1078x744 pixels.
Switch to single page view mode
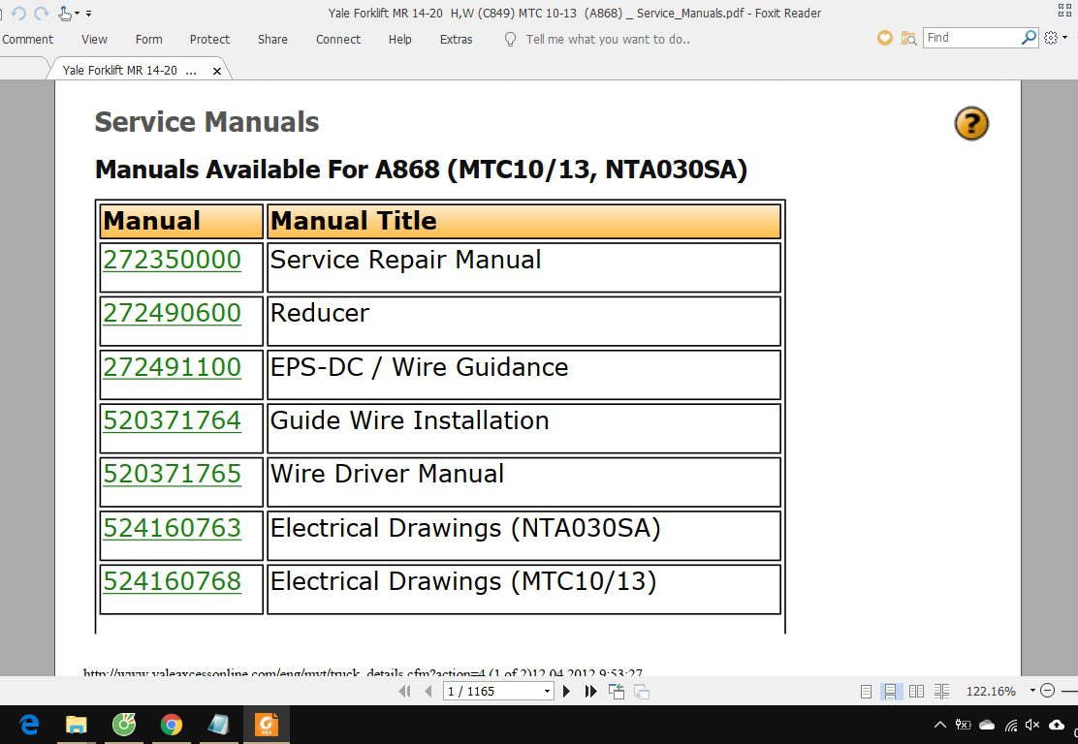[x=867, y=691]
